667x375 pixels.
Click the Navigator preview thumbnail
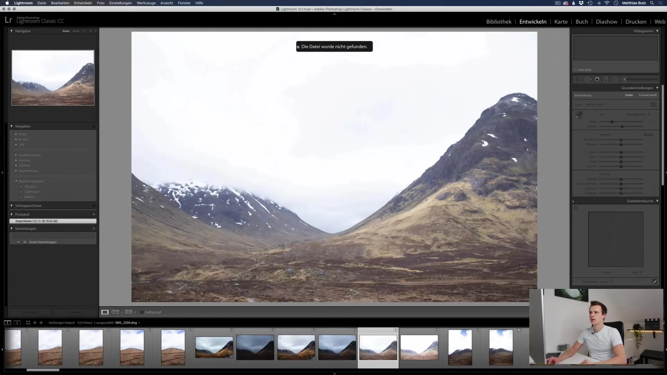click(x=53, y=78)
